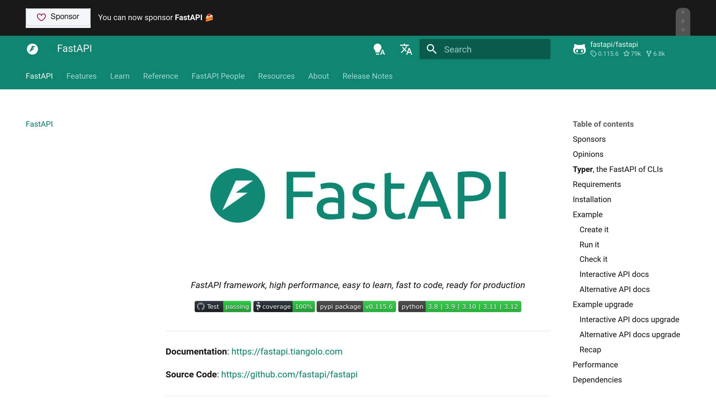The image size is (716, 402).
Task: Select the FastAPI tab in navigation
Action: (39, 76)
